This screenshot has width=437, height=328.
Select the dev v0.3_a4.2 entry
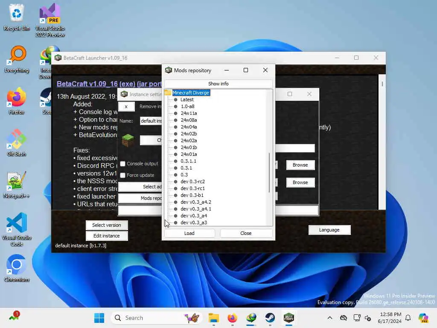click(196, 202)
